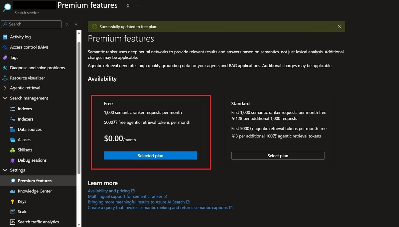This screenshot has height=227, width=399.
Task: Open the more options ellipsis
Action: [138, 6]
